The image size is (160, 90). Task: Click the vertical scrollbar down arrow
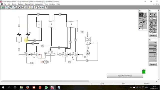pyautogui.click(x=159, y=79)
